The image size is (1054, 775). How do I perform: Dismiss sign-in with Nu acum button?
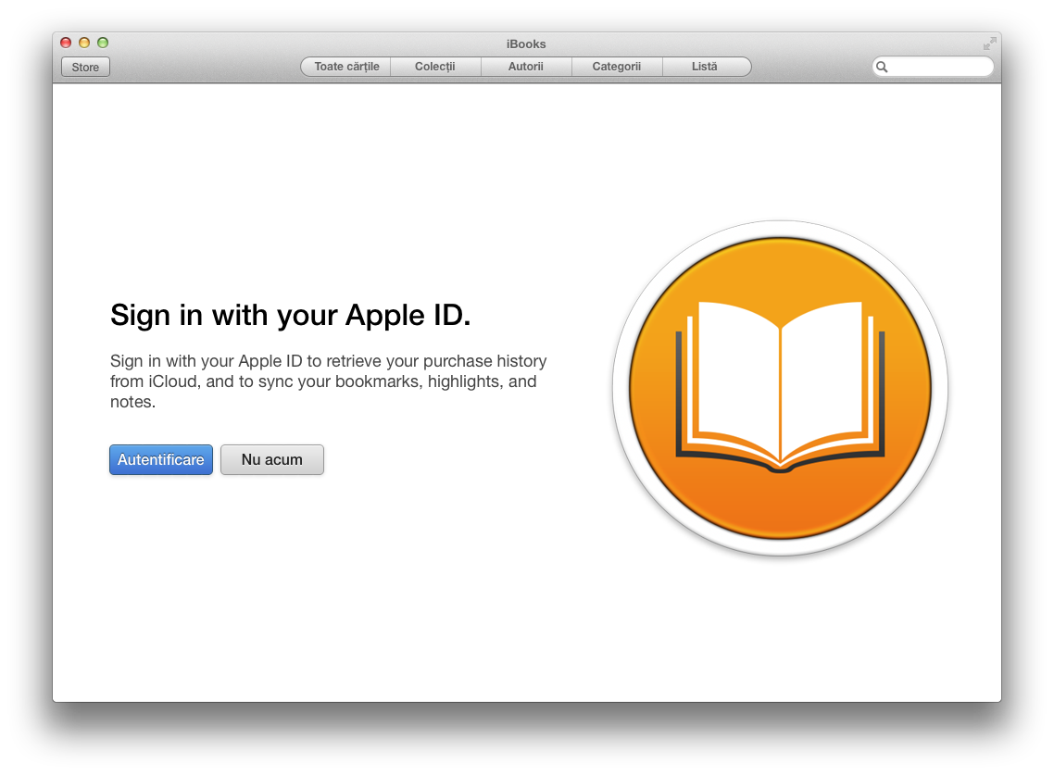click(272, 460)
